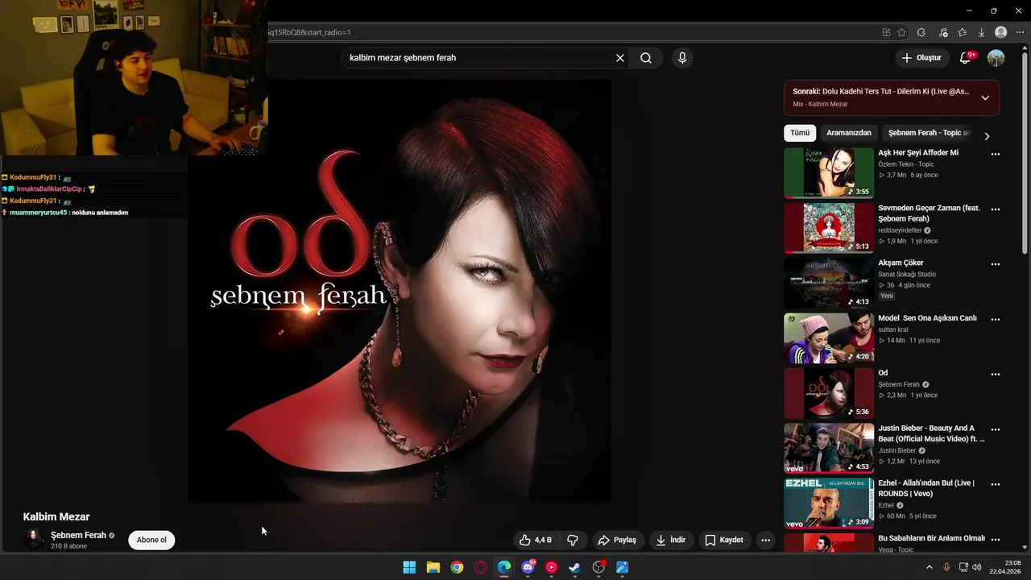Open options for the Od video

pos(996,375)
